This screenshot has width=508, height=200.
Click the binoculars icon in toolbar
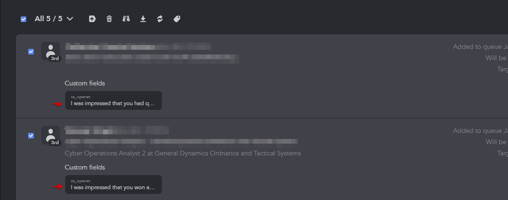pyautogui.click(x=126, y=19)
